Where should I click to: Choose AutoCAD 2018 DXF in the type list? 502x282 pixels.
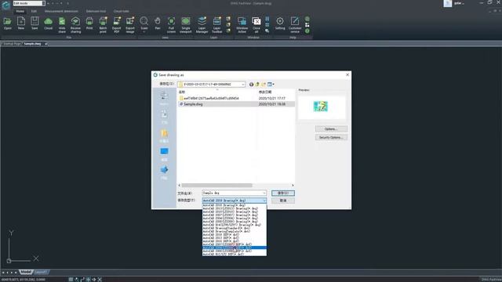pos(234,234)
